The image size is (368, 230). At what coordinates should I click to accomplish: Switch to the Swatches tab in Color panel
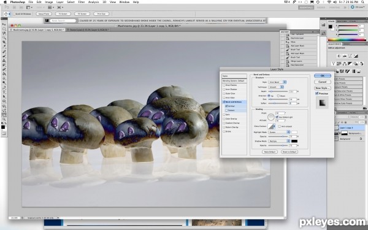[342, 21]
